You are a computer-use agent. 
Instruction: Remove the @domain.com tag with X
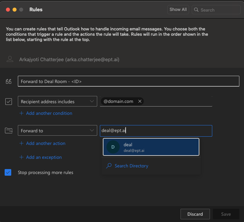point(140,102)
